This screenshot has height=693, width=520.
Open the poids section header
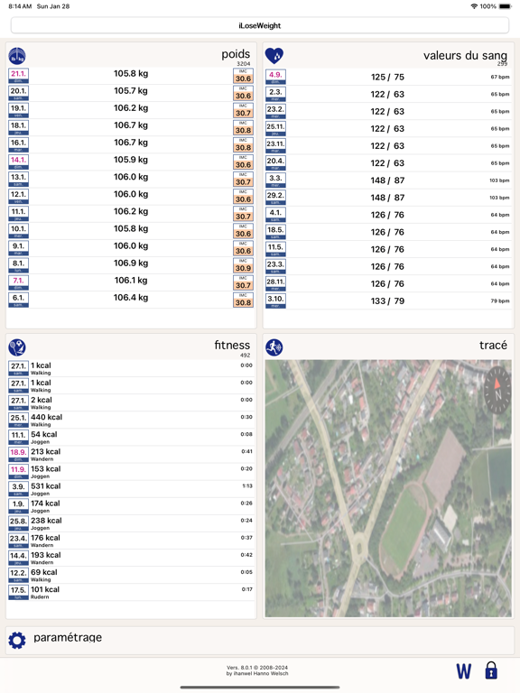tap(236, 54)
